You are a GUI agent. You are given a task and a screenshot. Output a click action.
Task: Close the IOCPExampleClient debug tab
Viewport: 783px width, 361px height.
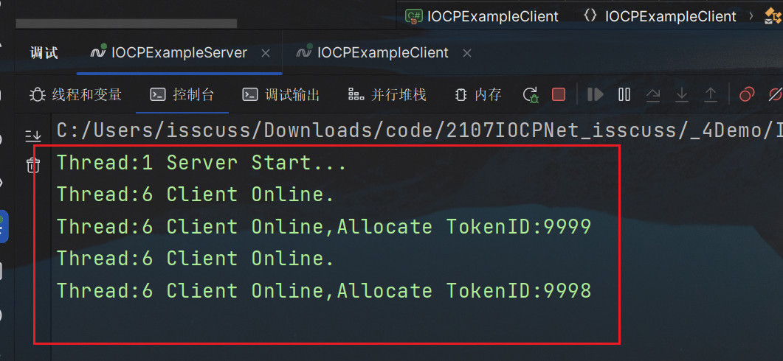pyautogui.click(x=467, y=53)
